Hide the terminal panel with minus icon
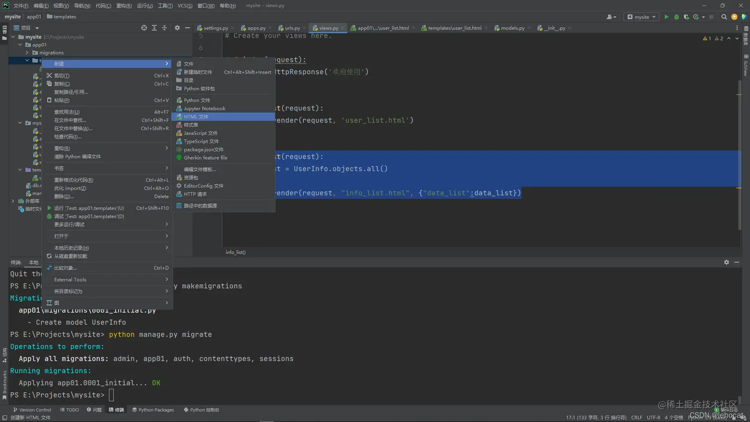Viewport: 750px width, 422px height. pos(737,262)
